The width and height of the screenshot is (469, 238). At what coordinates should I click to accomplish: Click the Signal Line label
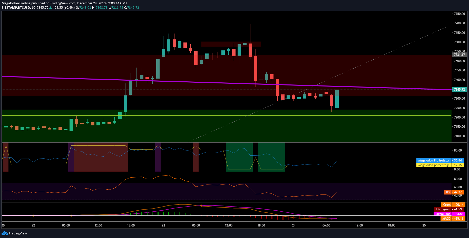point(443,214)
